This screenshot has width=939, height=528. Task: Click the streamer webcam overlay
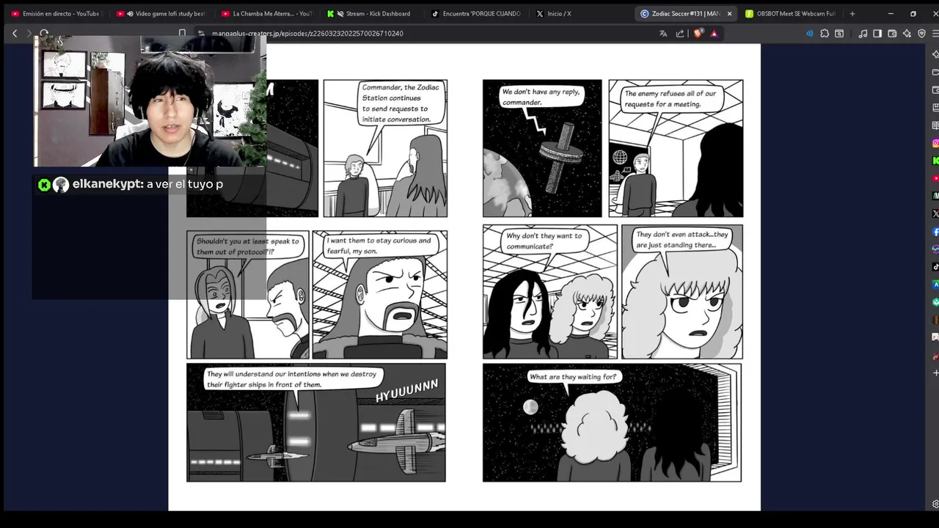(149, 103)
